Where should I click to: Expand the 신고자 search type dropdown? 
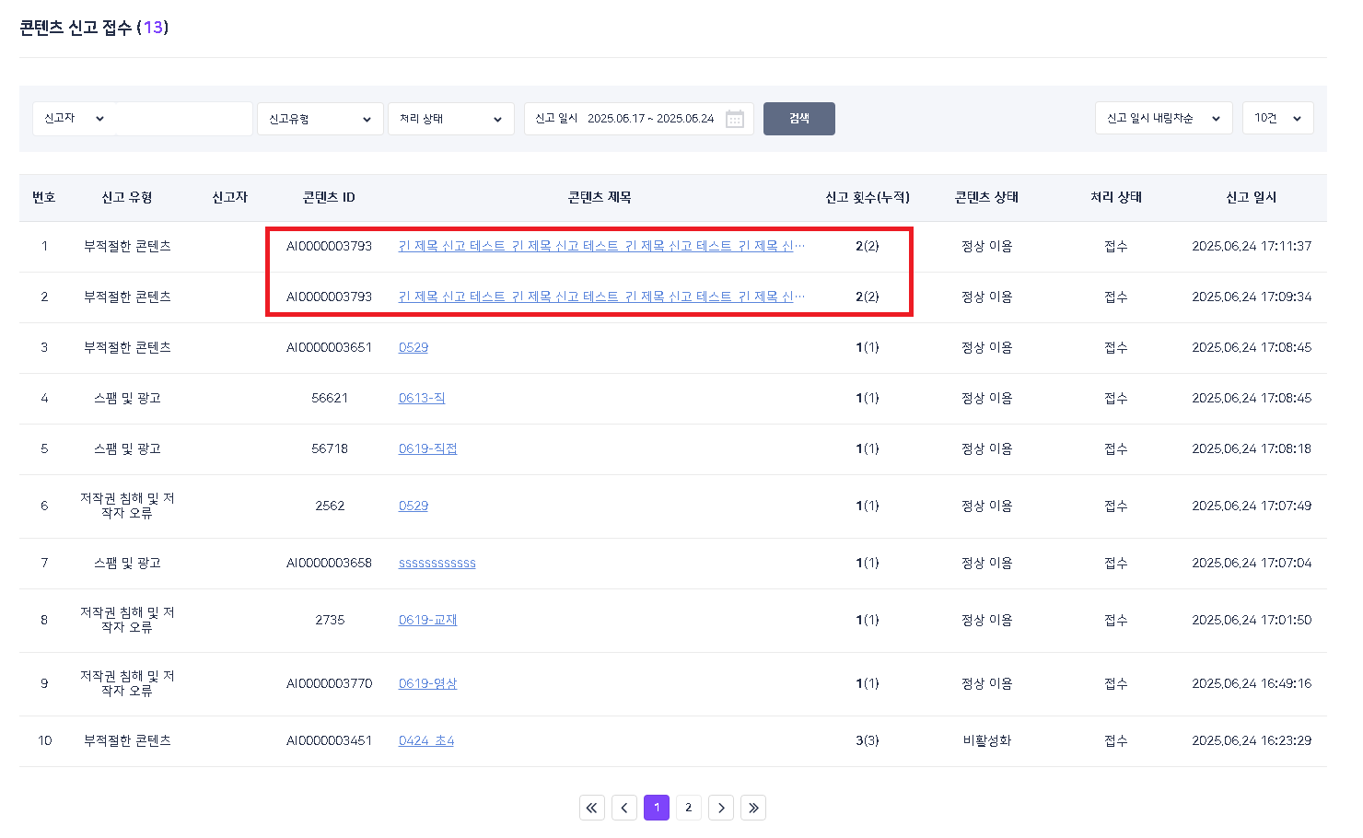click(75, 119)
